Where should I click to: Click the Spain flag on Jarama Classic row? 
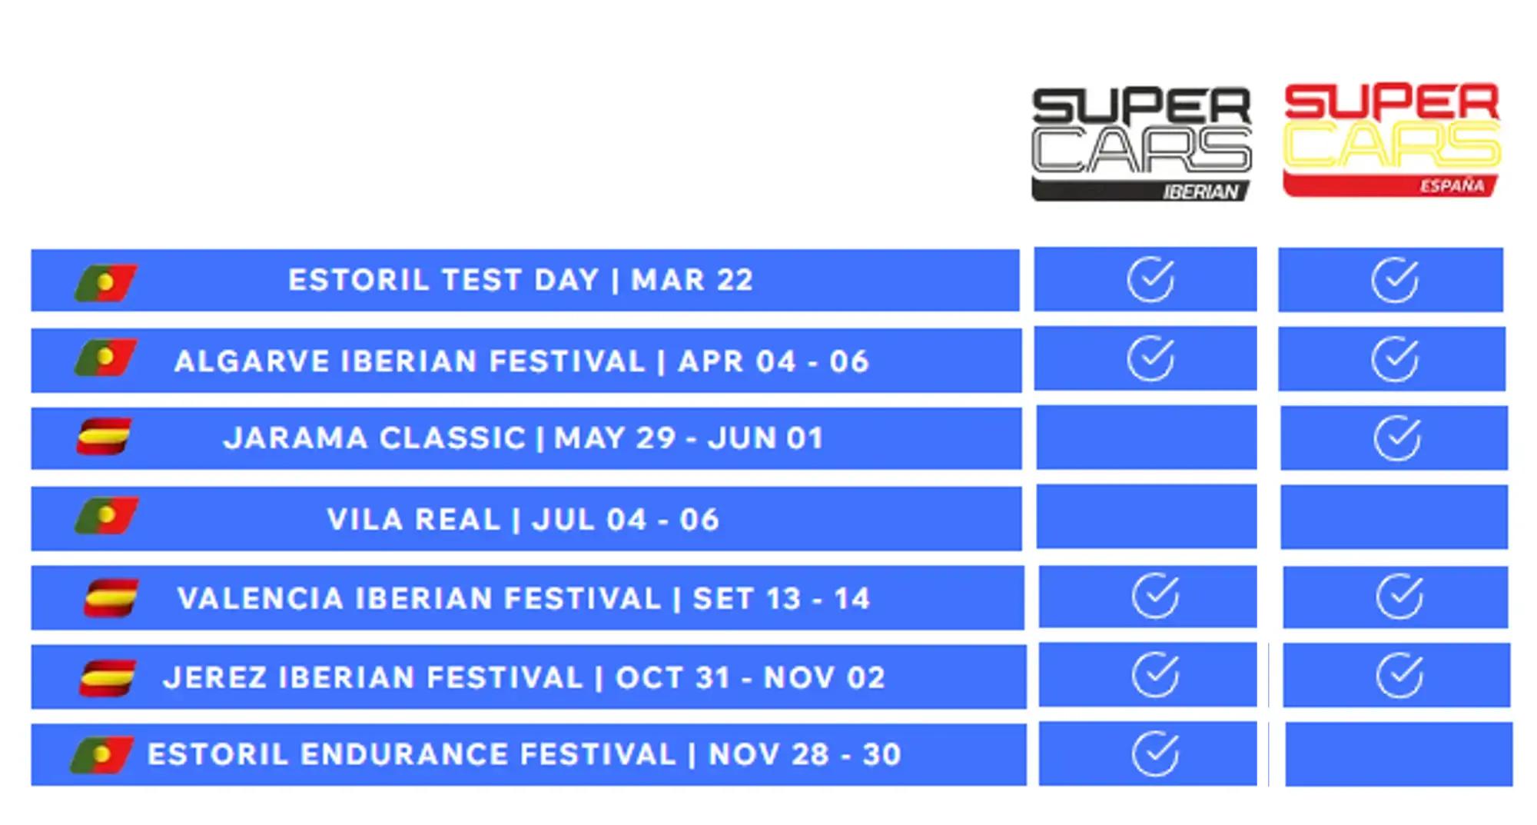point(105,436)
